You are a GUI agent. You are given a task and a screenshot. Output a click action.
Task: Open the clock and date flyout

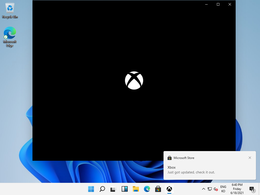click(237, 189)
